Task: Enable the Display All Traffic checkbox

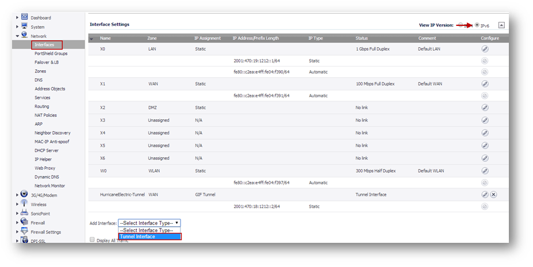Action: point(92,240)
